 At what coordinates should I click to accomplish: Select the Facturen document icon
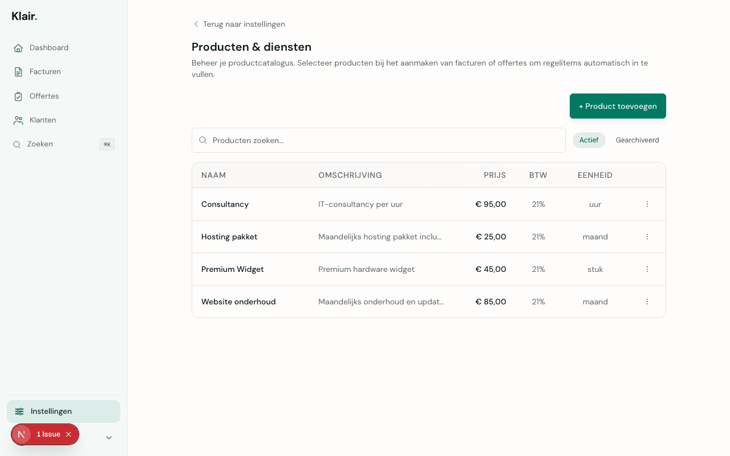point(18,71)
